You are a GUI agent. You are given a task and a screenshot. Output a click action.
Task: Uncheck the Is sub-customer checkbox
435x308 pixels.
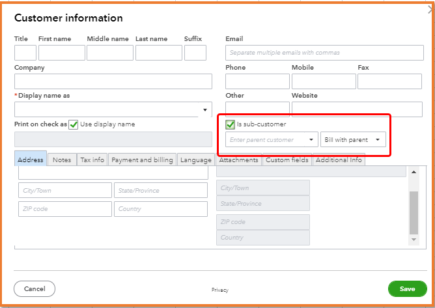pyautogui.click(x=230, y=124)
